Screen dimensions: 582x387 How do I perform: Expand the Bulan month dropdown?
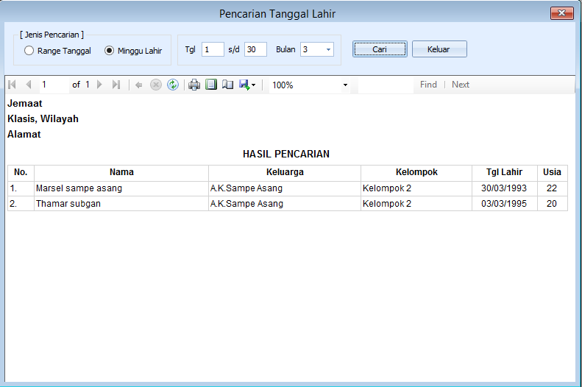(327, 50)
